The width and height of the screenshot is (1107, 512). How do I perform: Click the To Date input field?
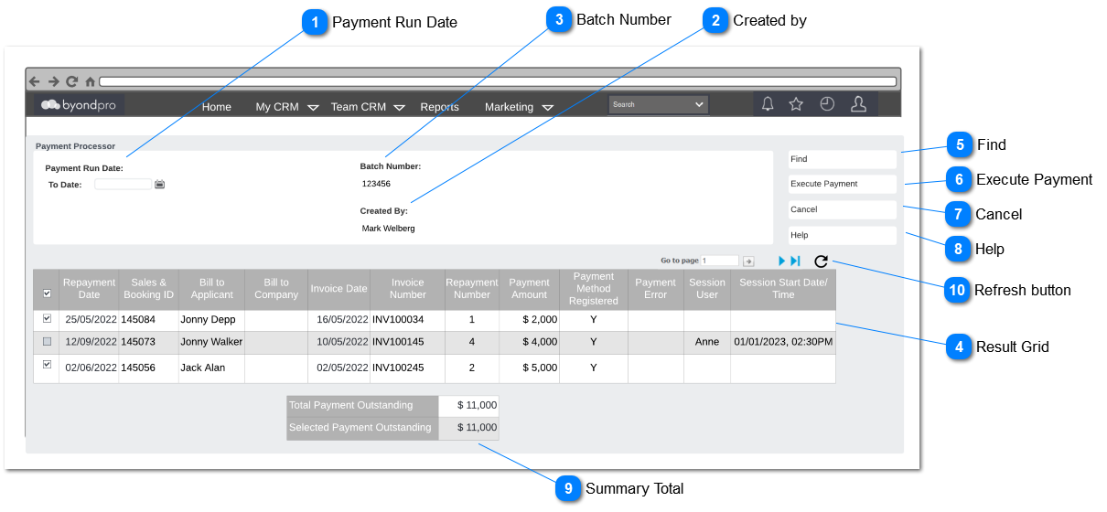coord(123,184)
